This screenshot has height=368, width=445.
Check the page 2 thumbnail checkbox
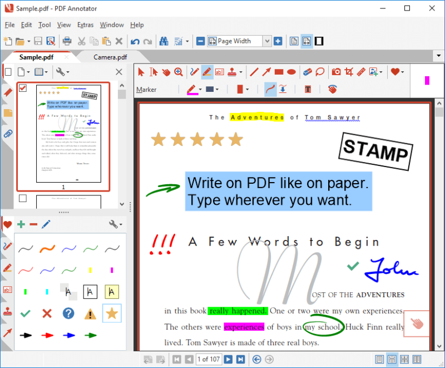point(23,198)
